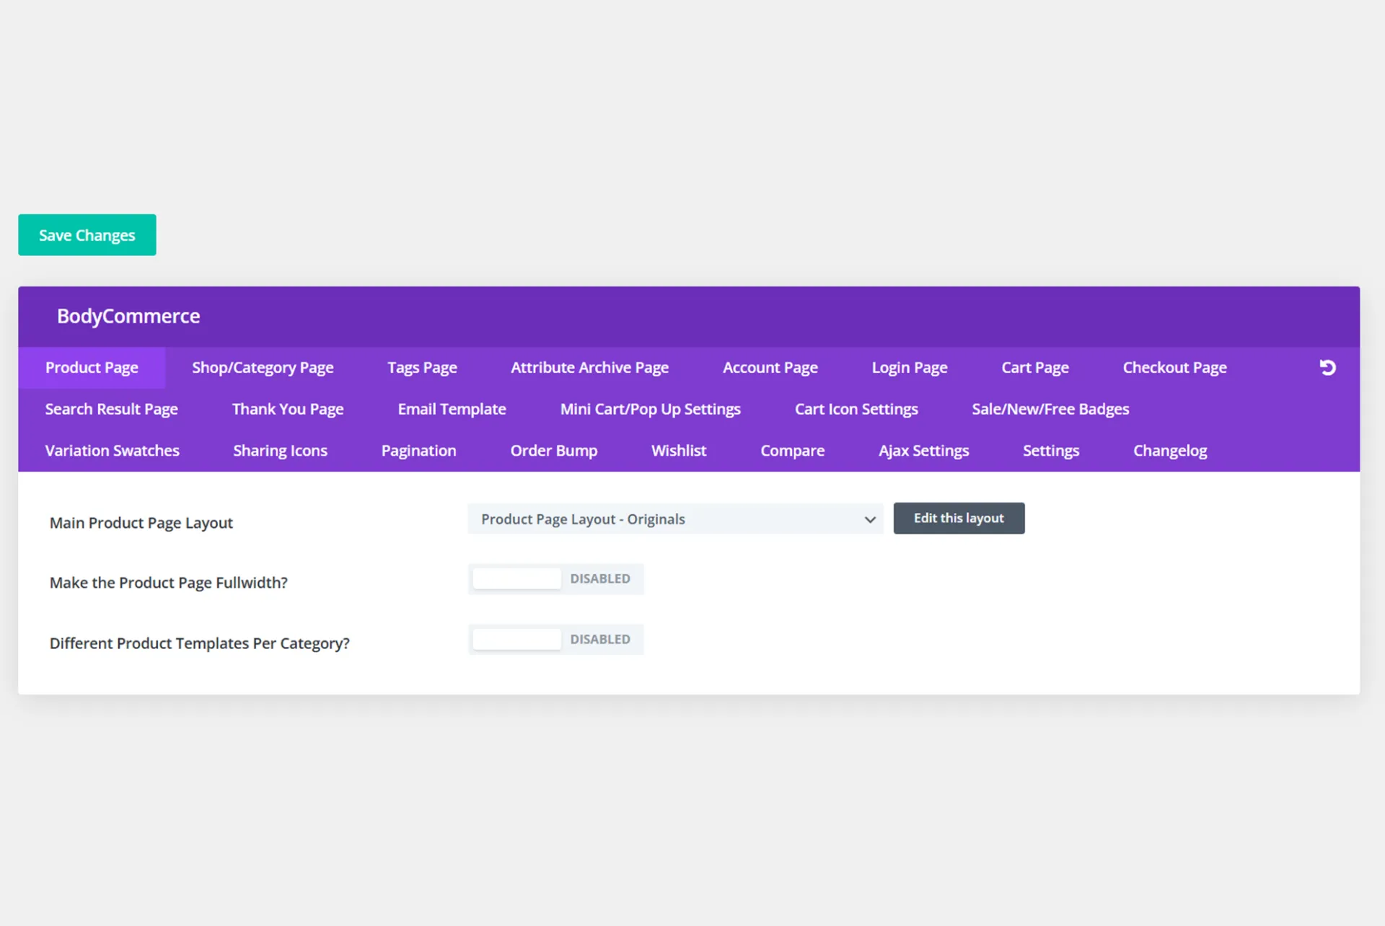Click the BodyCommerce panel title
This screenshot has width=1385, height=926.
[128, 316]
